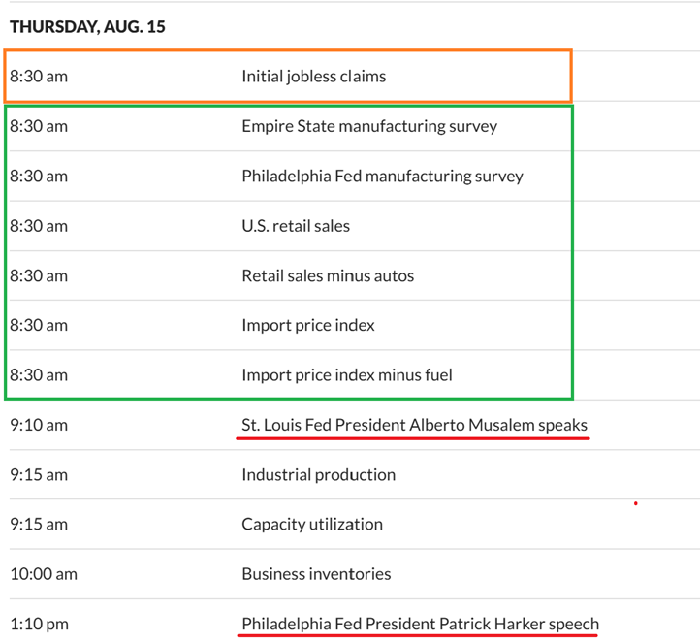Open the Philadelphia Fed President Patrick Harker speech link

(420, 624)
